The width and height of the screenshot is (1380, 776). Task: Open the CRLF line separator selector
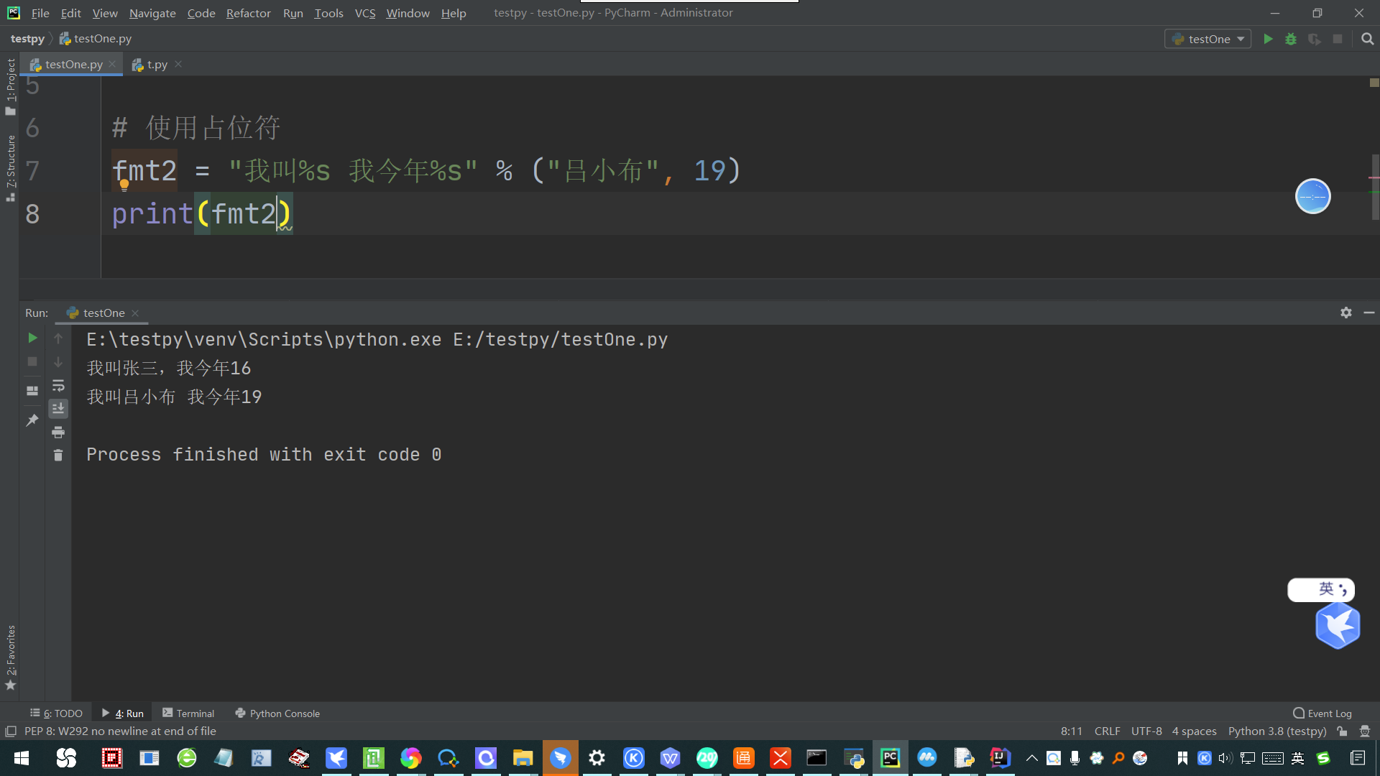[1107, 731]
